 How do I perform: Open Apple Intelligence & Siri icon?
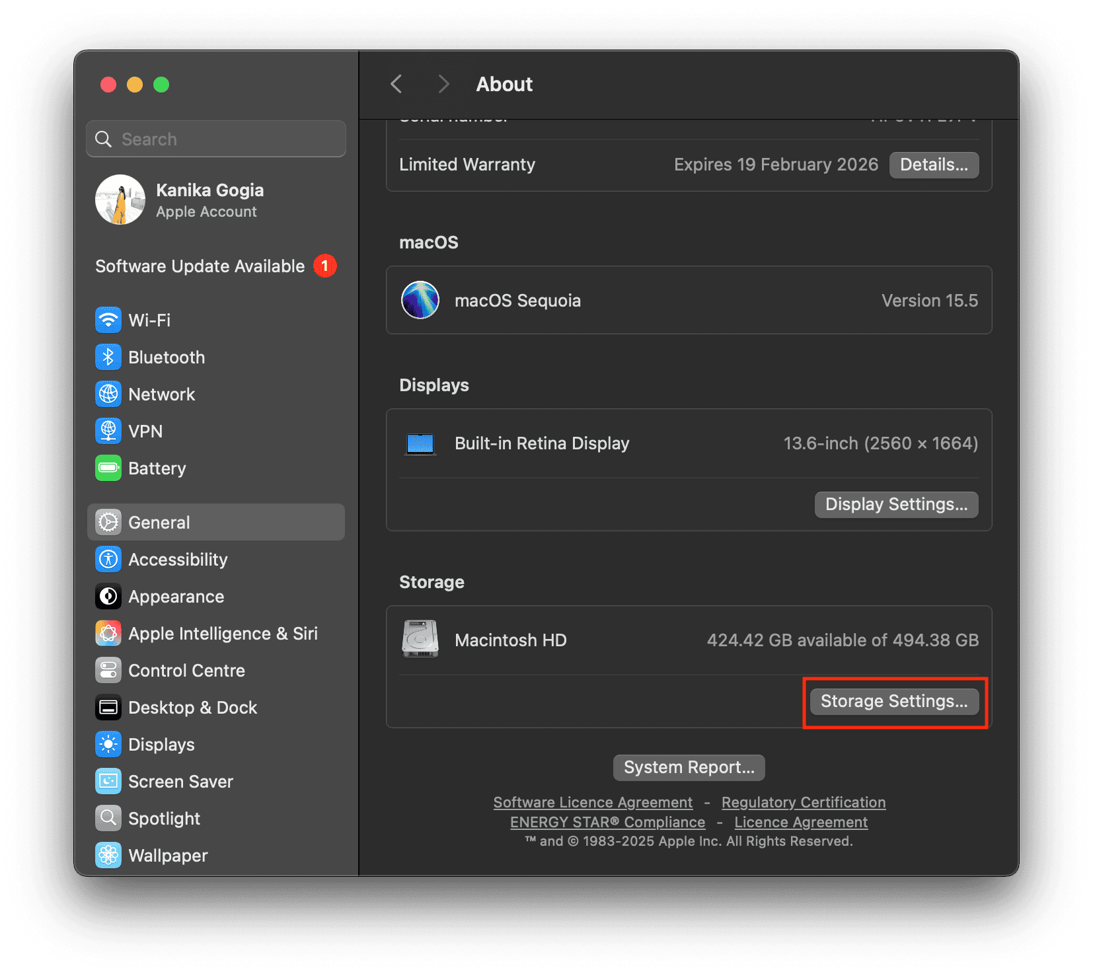(x=108, y=633)
